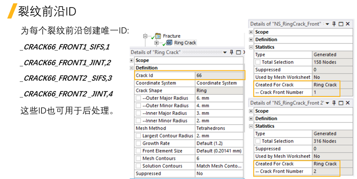The image size is (357, 179).
Task: Click the _CRACK66_FRONT2_JINT,4 text line
Action: (x=66, y=94)
